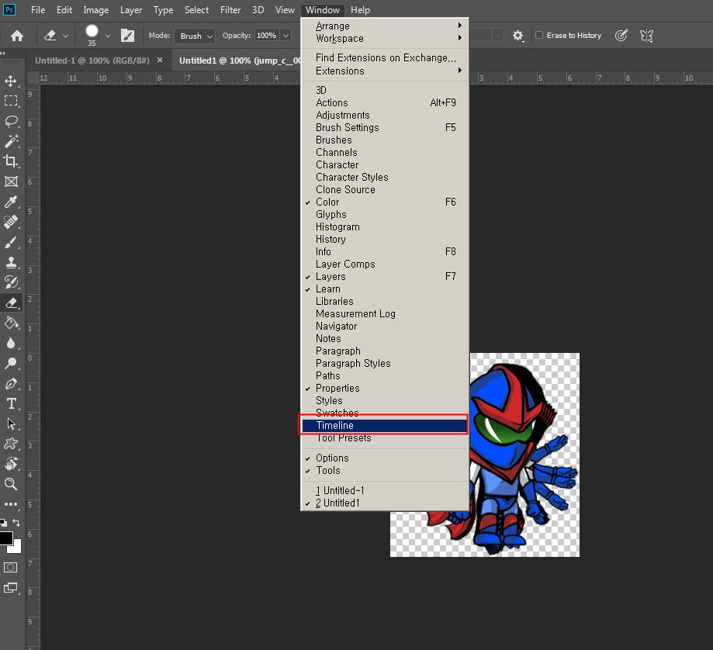Viewport: 713px width, 650px height.
Task: Select the Hand tool
Action: 11,464
